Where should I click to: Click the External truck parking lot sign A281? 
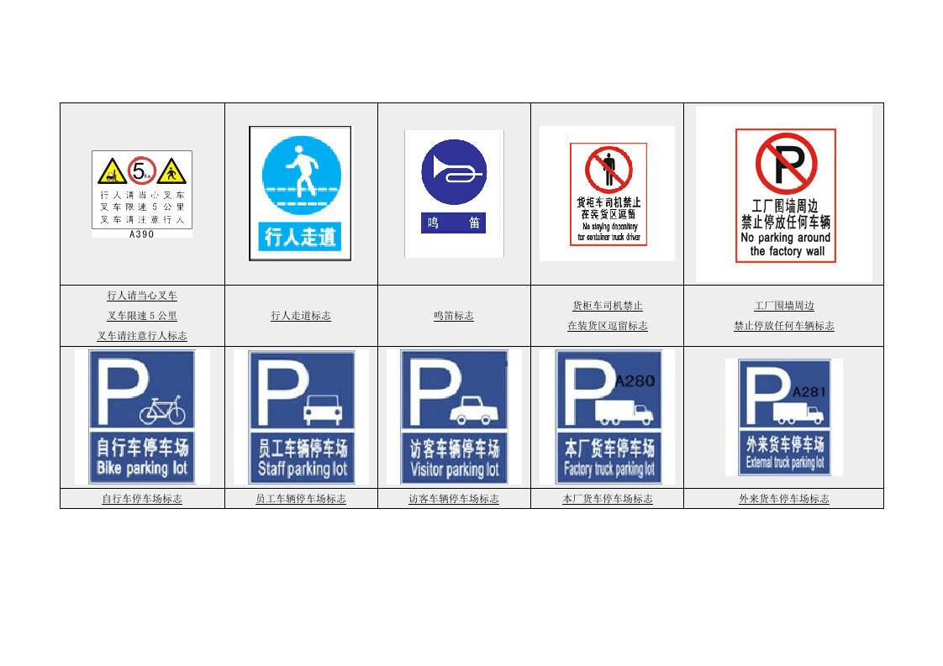click(x=784, y=417)
